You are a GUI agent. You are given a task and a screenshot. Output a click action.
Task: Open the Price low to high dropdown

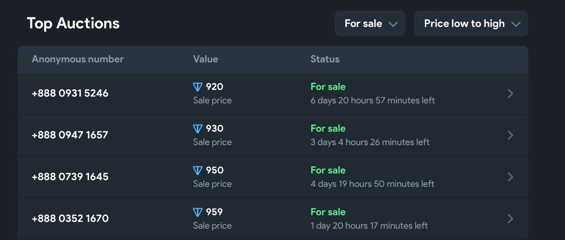[471, 23]
